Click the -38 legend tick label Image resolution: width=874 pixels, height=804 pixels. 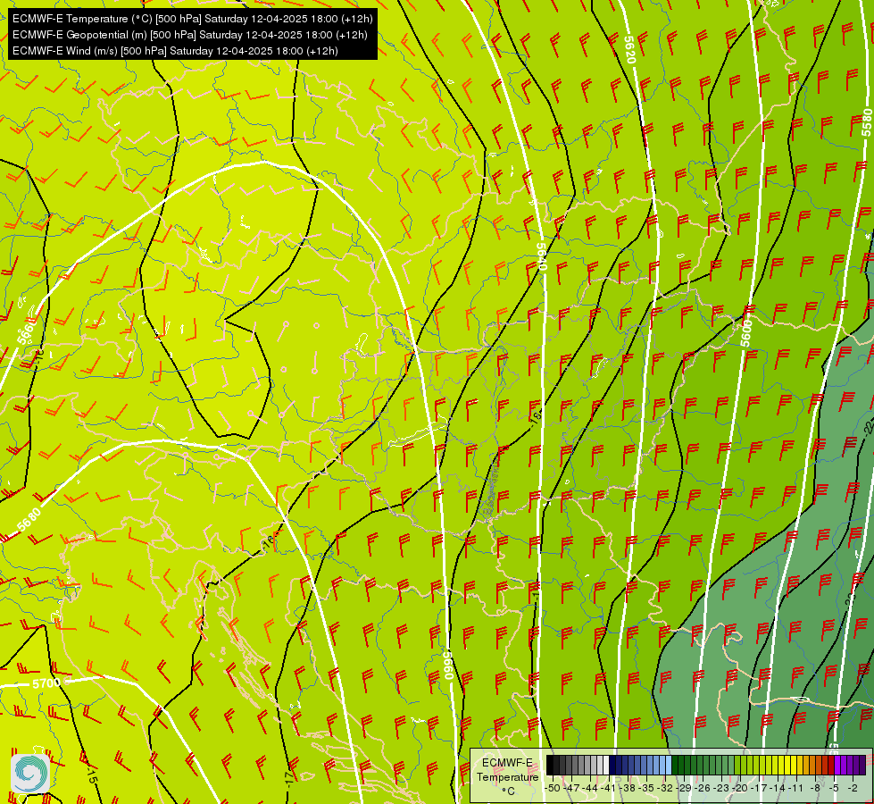[628, 789]
